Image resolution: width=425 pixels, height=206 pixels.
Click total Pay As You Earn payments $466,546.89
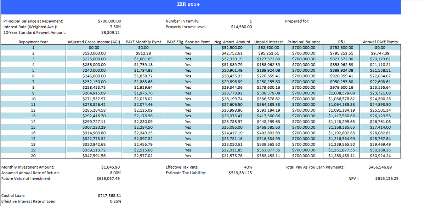click(x=381, y=167)
